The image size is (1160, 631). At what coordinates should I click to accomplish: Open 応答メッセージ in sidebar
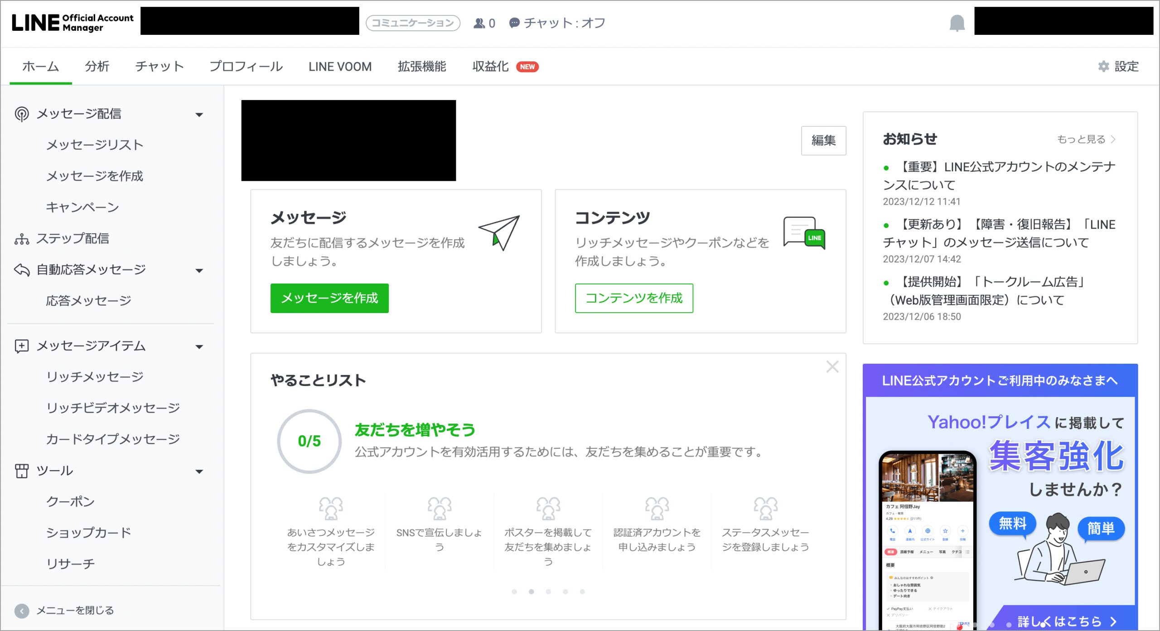coord(88,301)
